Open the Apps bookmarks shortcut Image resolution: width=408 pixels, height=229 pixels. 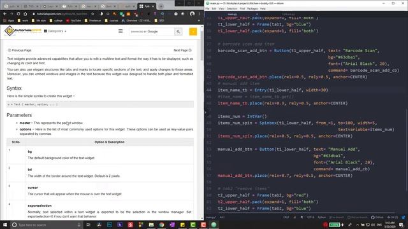point(9,20)
